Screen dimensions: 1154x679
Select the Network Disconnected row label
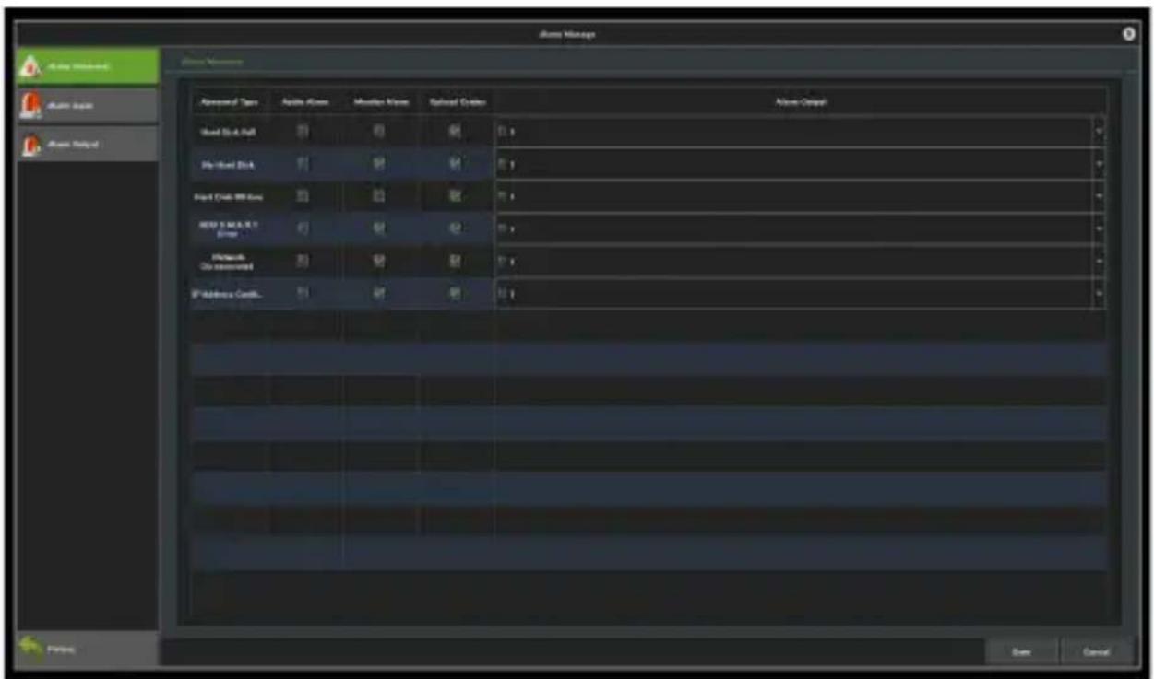230,262
